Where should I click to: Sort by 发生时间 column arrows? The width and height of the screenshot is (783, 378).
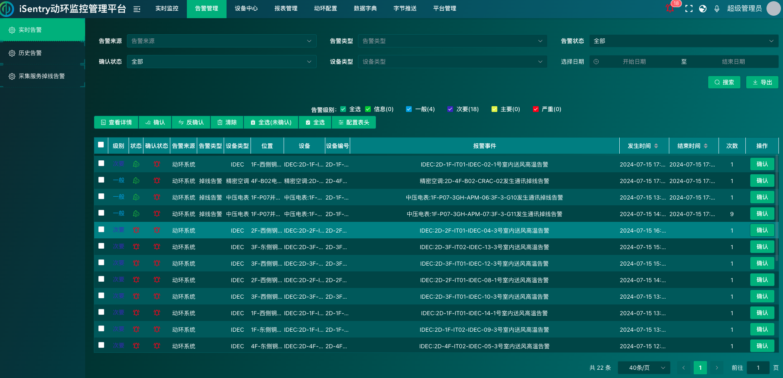[x=656, y=146]
